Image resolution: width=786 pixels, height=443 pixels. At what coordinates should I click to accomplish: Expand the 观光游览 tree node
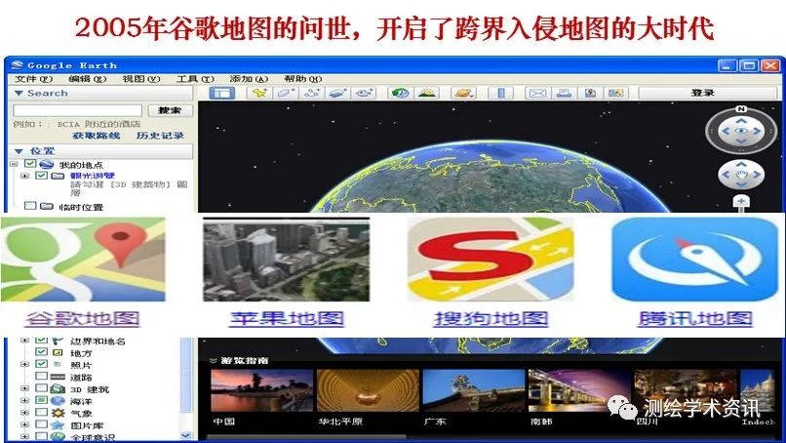click(24, 176)
